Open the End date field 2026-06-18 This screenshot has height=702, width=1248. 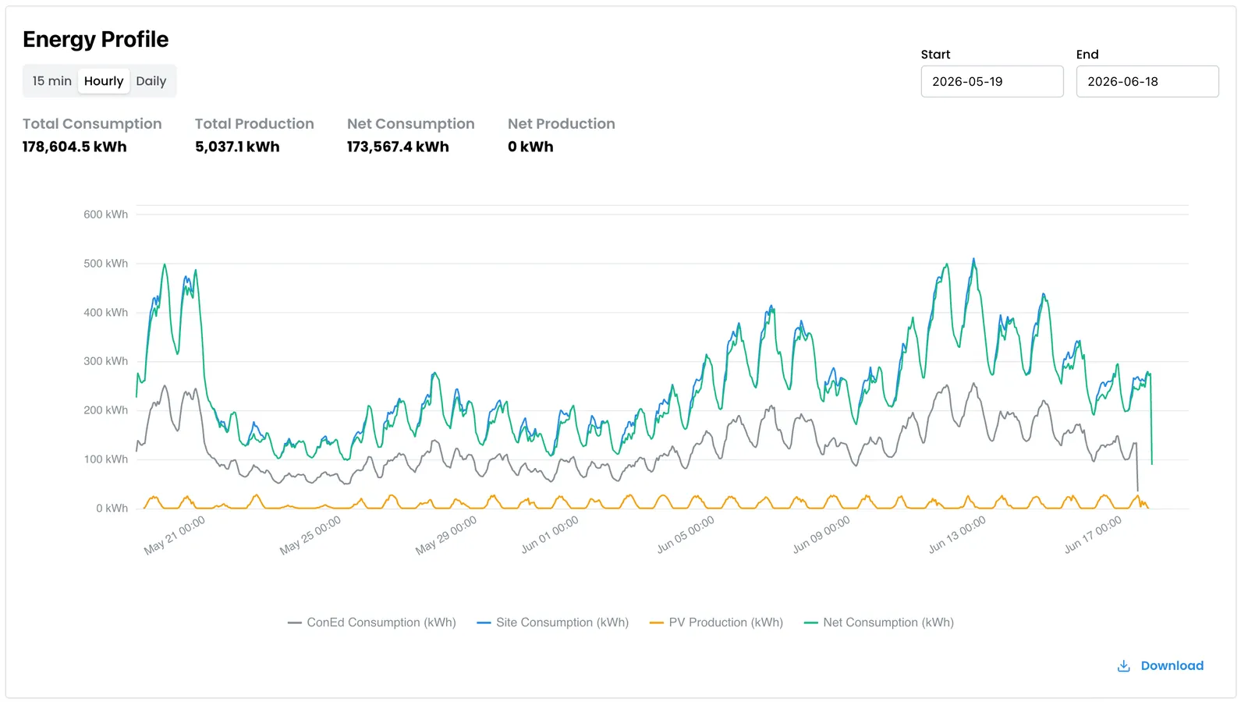(x=1147, y=81)
